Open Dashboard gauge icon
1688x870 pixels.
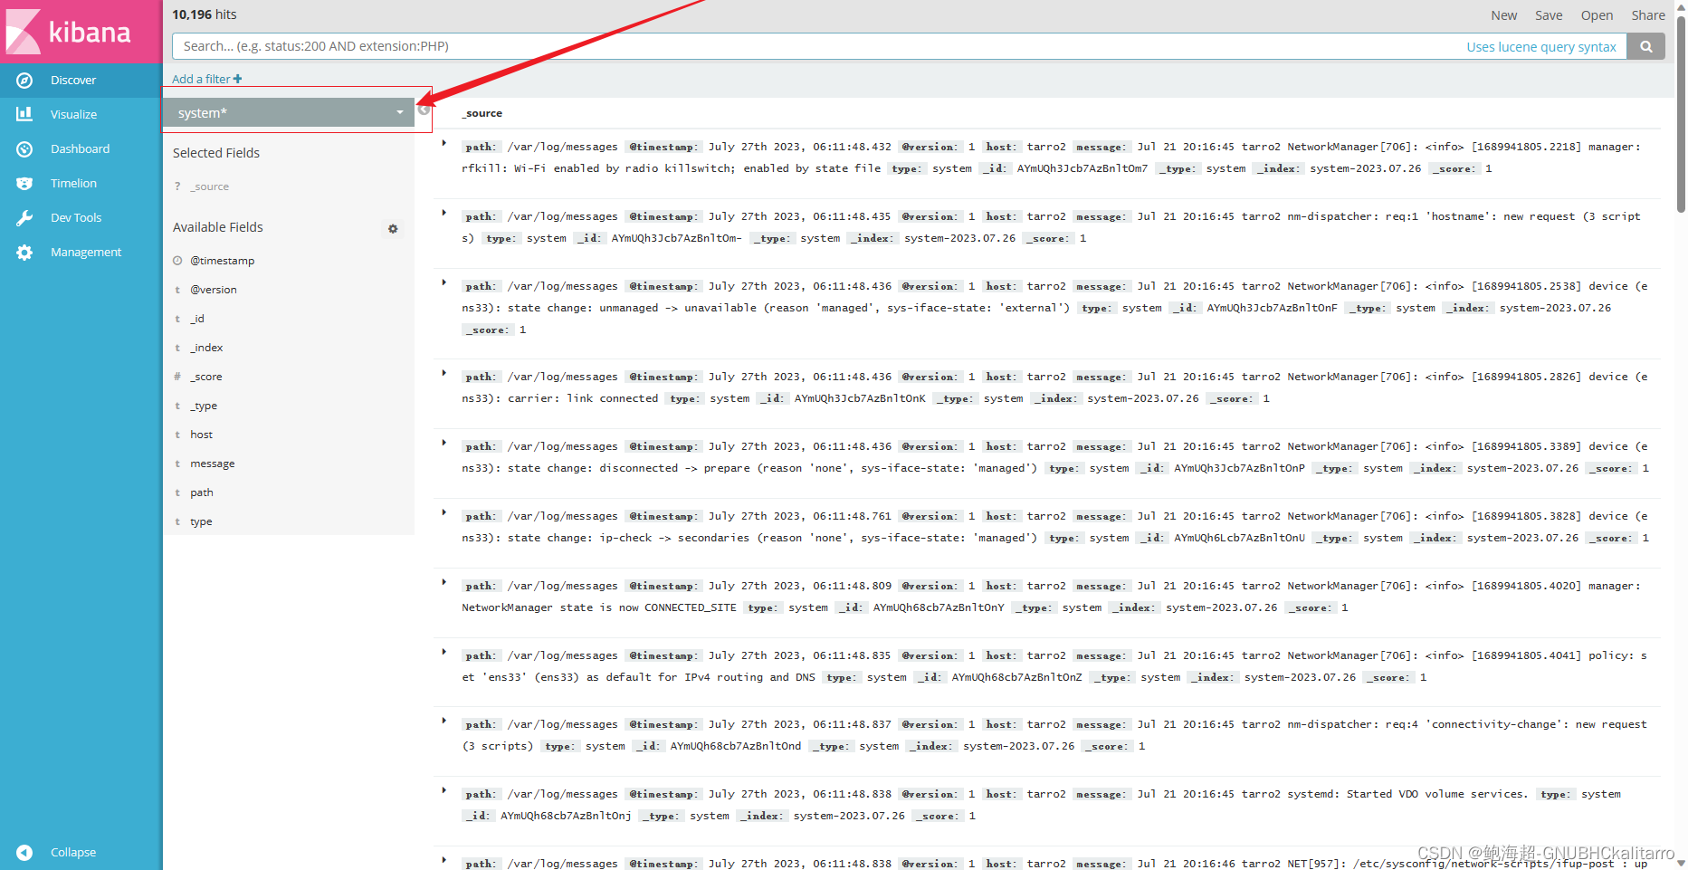tap(24, 148)
